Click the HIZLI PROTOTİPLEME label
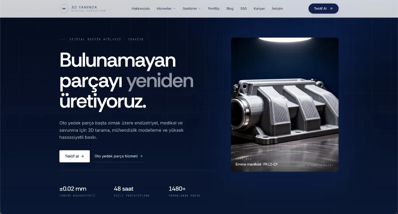 point(132,195)
